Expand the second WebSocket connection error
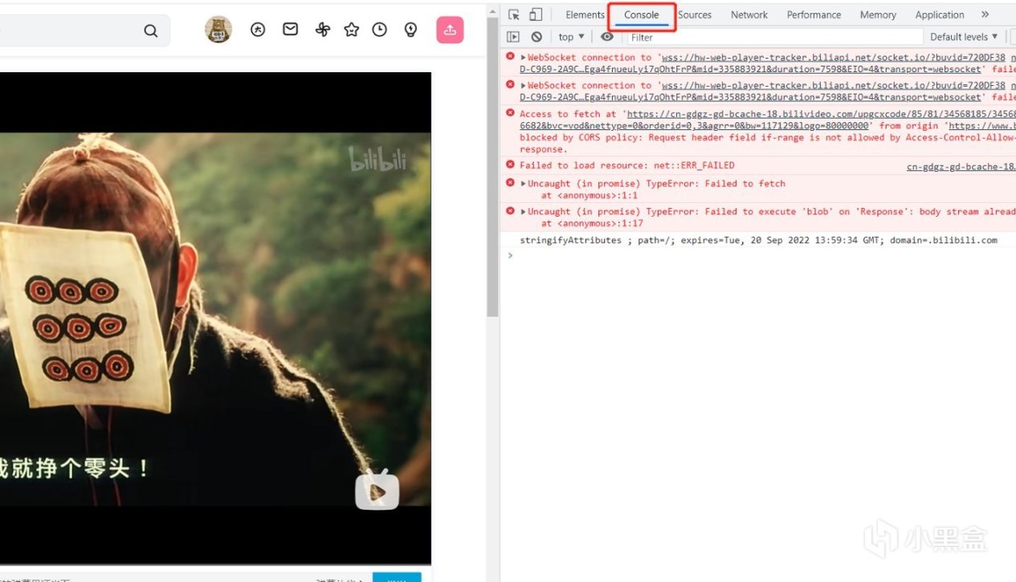Screen dimensions: 1016x582 [523, 86]
